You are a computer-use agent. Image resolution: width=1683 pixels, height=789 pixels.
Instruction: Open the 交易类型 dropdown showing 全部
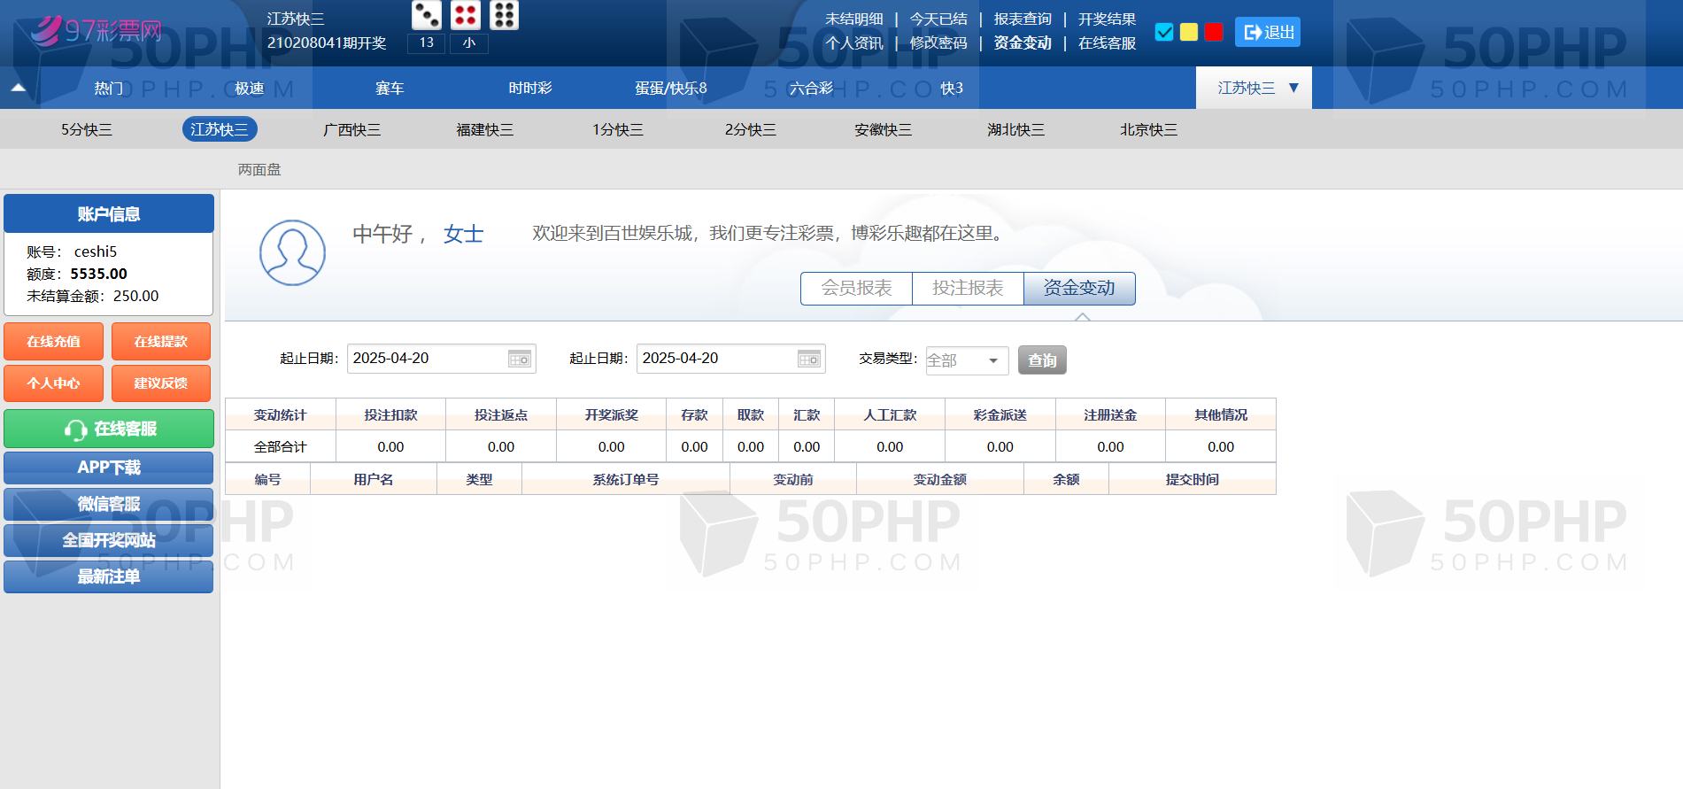click(x=967, y=360)
